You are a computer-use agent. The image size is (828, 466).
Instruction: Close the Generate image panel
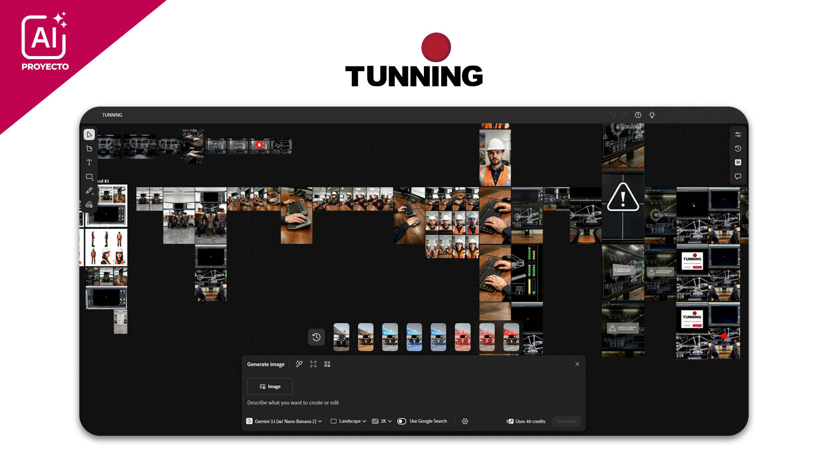point(577,364)
